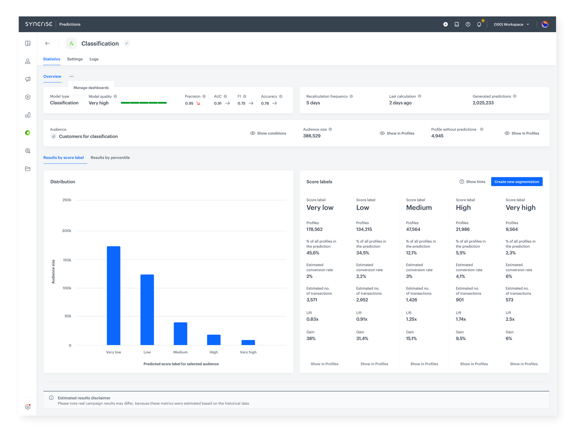Open the Profiles section in the sidebar
Viewport: 580px width, 439px height.
coord(27,61)
